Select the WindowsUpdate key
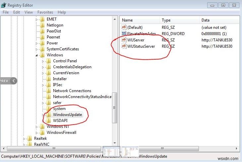Viewport: 242px width, 162px height. click(67, 115)
